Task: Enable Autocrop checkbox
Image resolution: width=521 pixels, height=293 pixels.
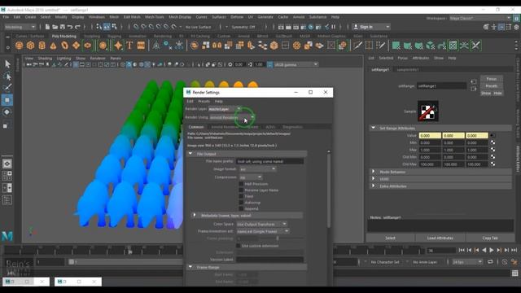Action: pyautogui.click(x=241, y=203)
